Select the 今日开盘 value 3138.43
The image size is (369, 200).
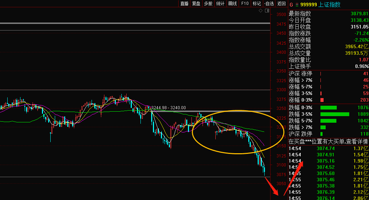[360, 20]
